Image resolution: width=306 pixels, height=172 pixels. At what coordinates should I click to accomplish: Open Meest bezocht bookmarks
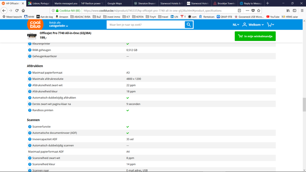point(12,17)
